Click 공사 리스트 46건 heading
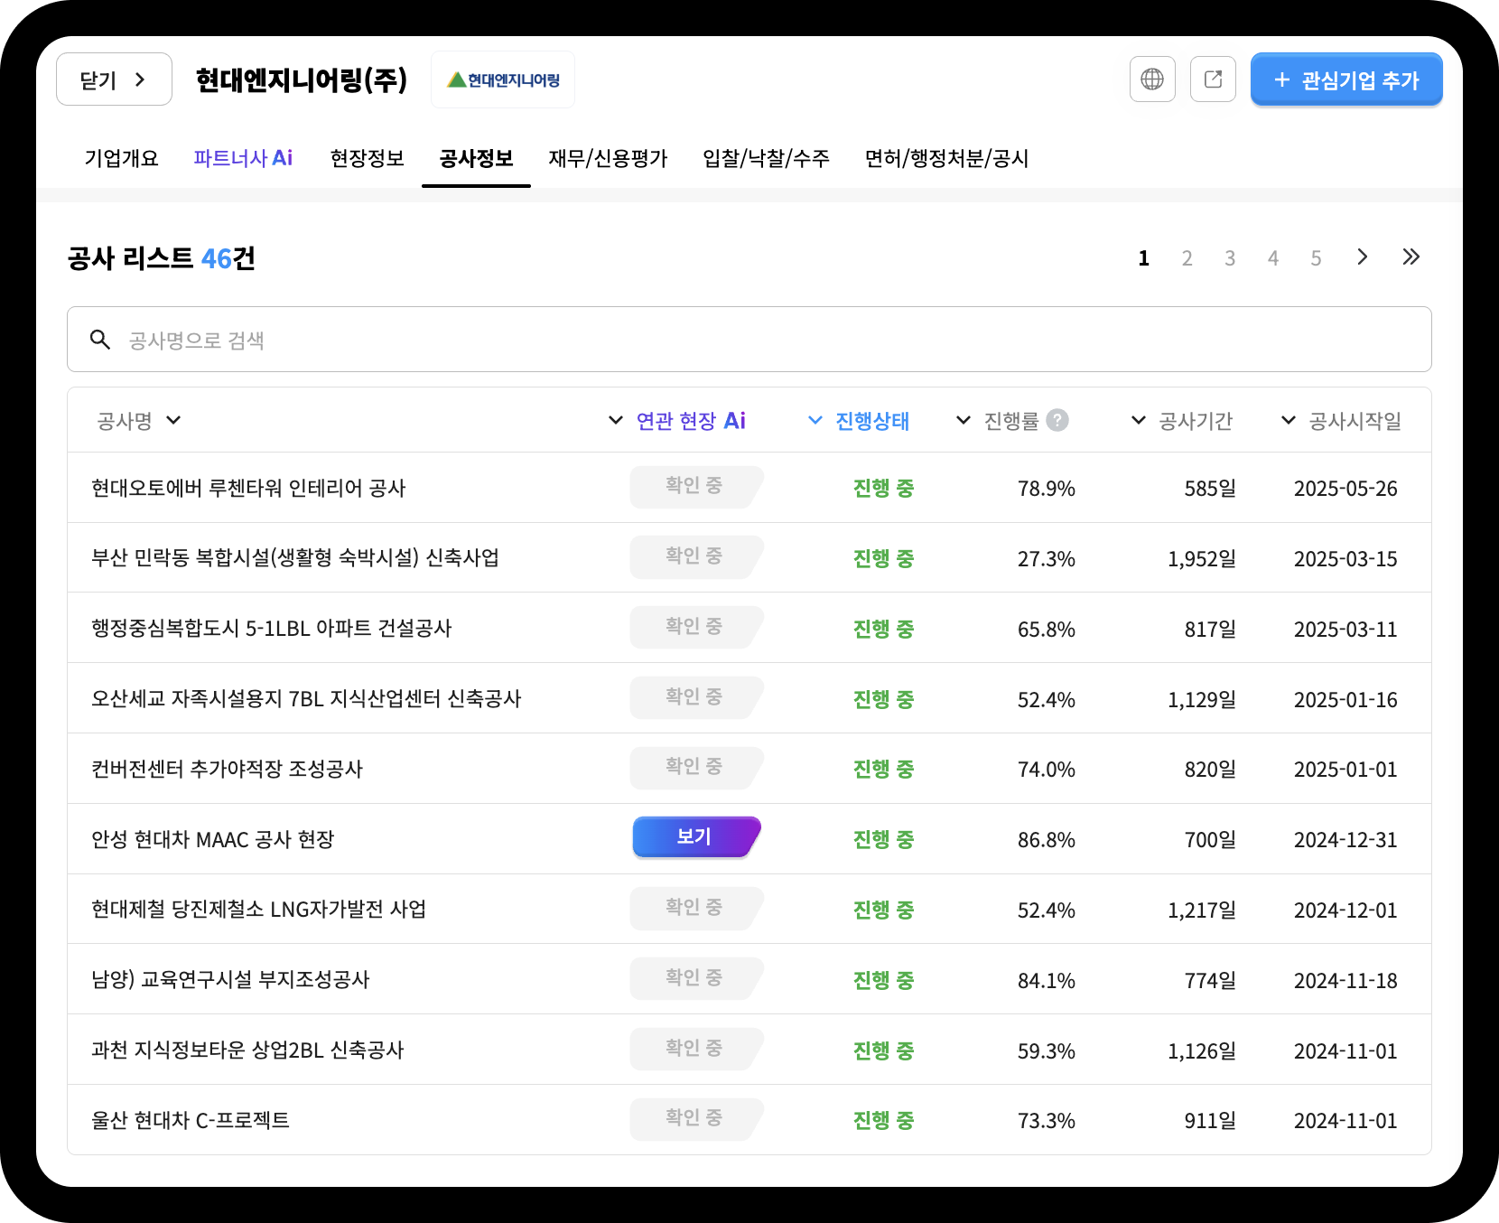Screen dimensions: 1499x1223 [161, 258]
